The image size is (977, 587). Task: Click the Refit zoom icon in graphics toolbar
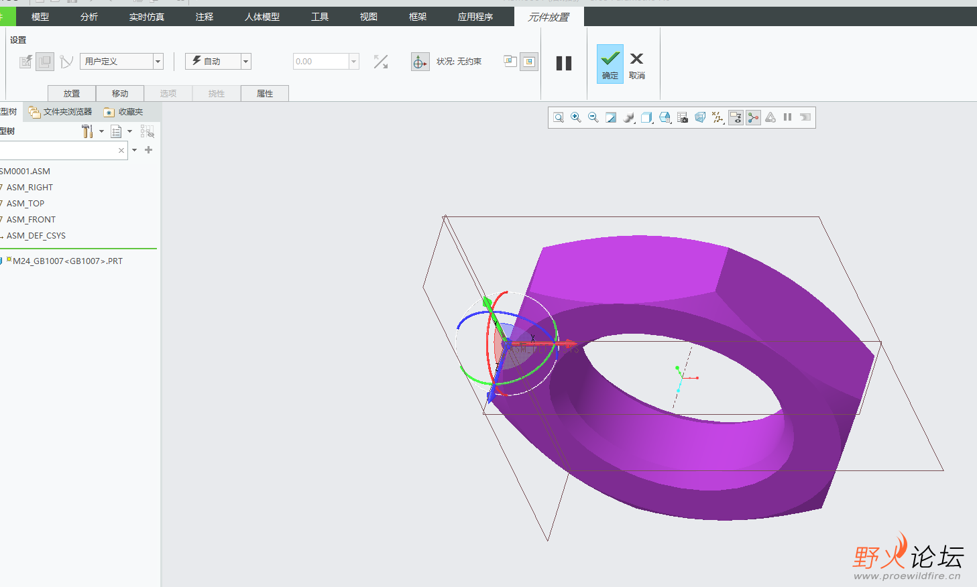[x=558, y=118]
